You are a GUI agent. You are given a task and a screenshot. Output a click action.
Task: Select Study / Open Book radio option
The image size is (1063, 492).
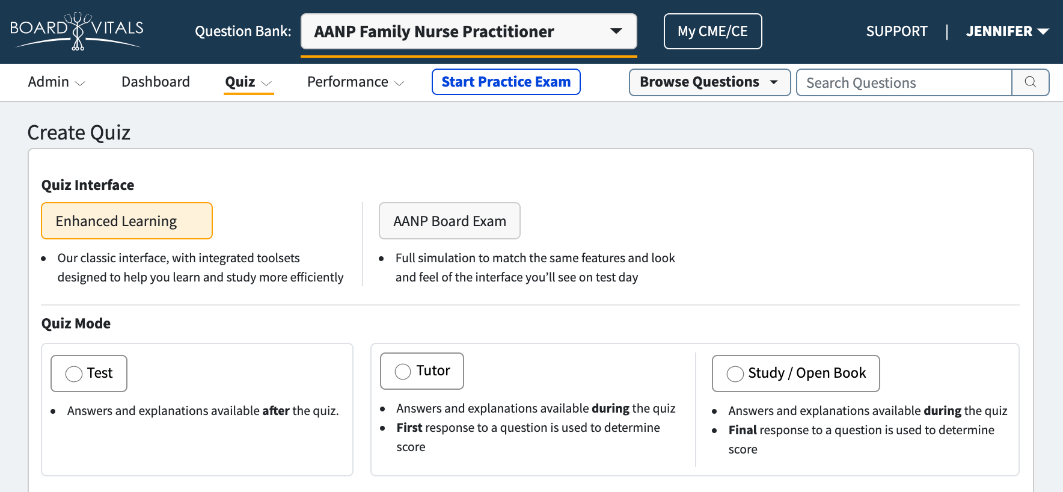click(x=735, y=374)
